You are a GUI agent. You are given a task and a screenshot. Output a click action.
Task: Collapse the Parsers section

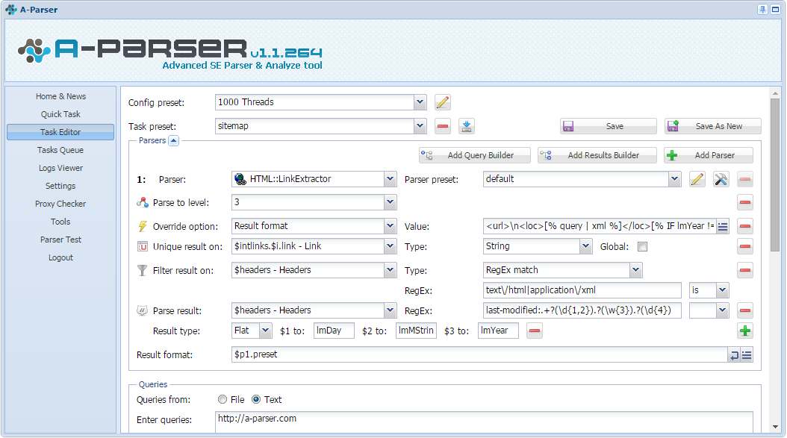(173, 141)
